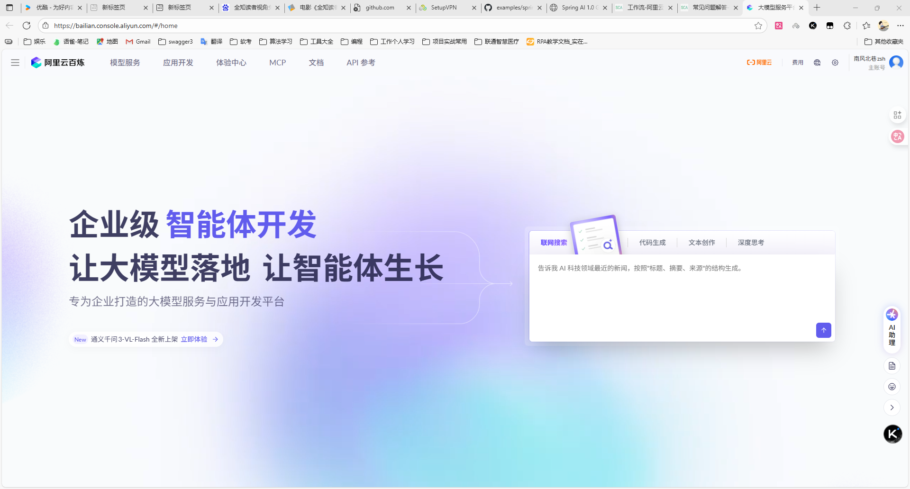The width and height of the screenshot is (910, 489).
Task: Click the smiley feedback icon
Action: [892, 387]
